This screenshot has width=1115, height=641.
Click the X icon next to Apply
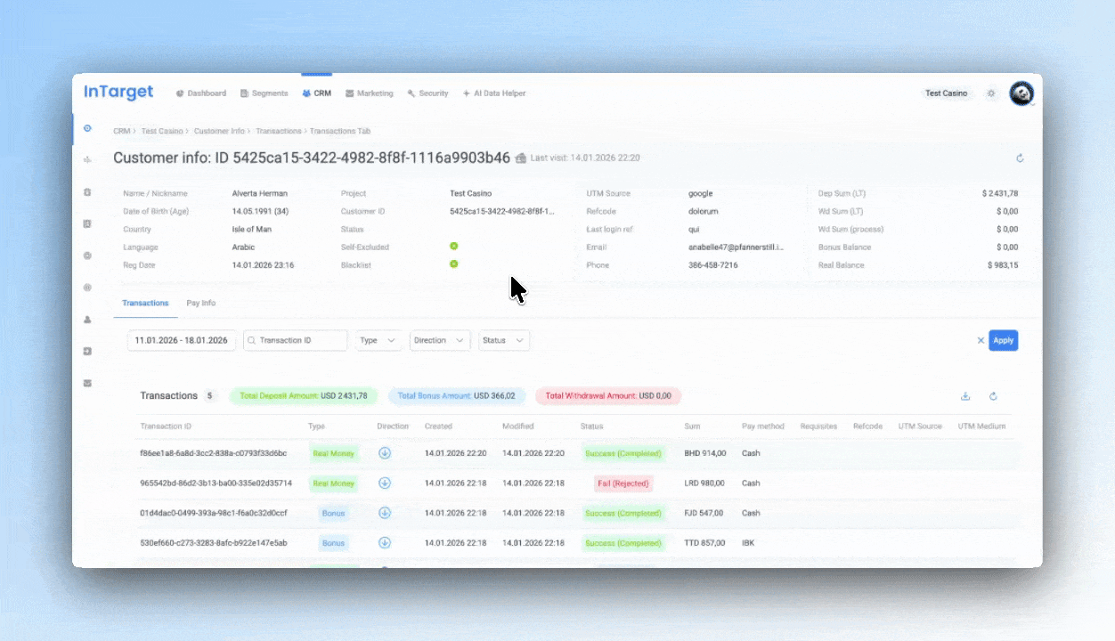click(981, 340)
